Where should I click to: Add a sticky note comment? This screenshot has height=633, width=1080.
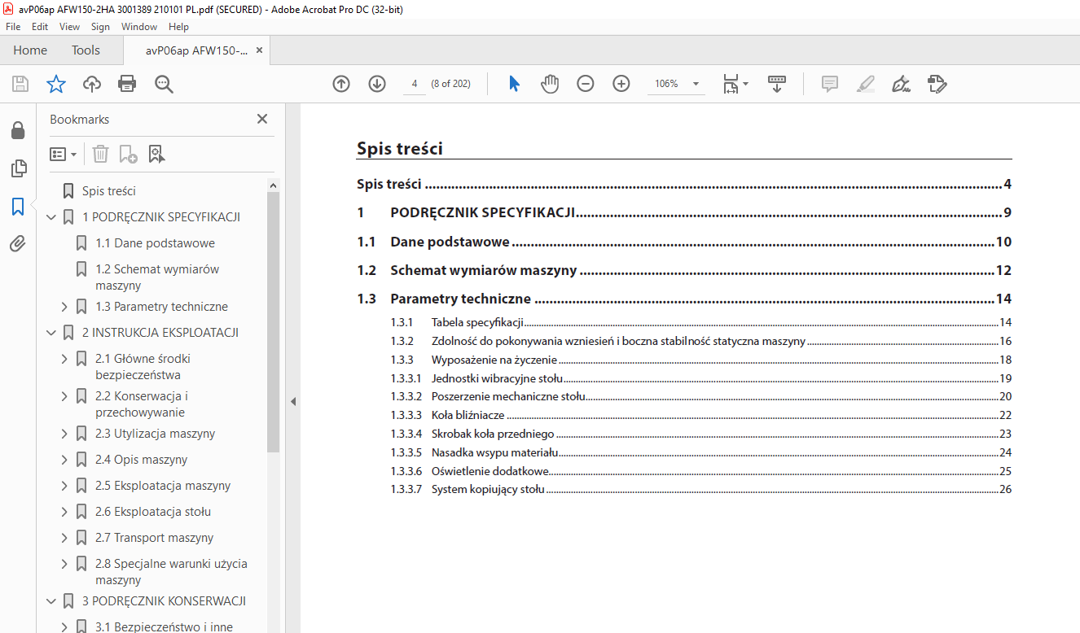pos(830,84)
